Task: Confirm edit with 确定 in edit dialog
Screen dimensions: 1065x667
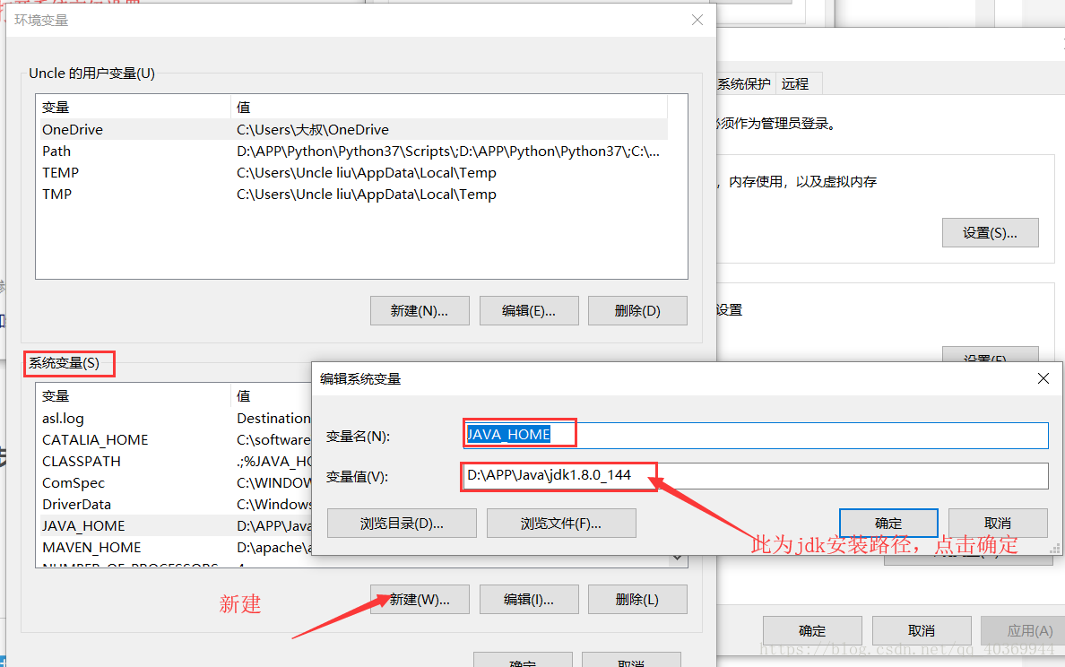Action: [x=887, y=524]
